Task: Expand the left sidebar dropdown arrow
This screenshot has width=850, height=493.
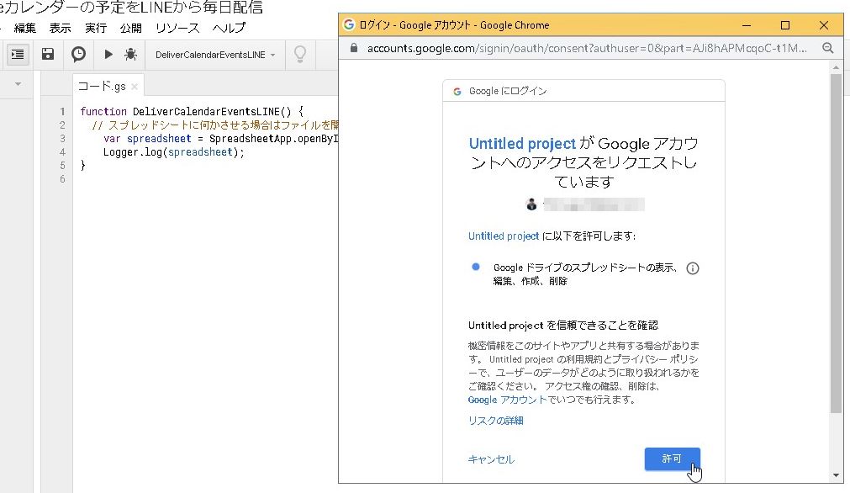Action: (x=18, y=84)
